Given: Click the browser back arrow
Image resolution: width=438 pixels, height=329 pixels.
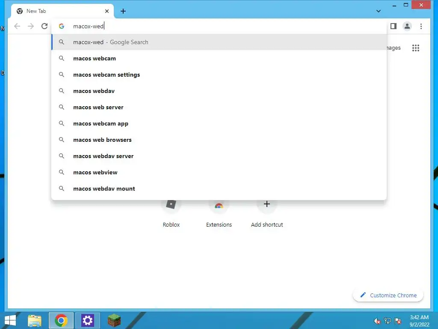Looking at the screenshot, I should pos(17,26).
